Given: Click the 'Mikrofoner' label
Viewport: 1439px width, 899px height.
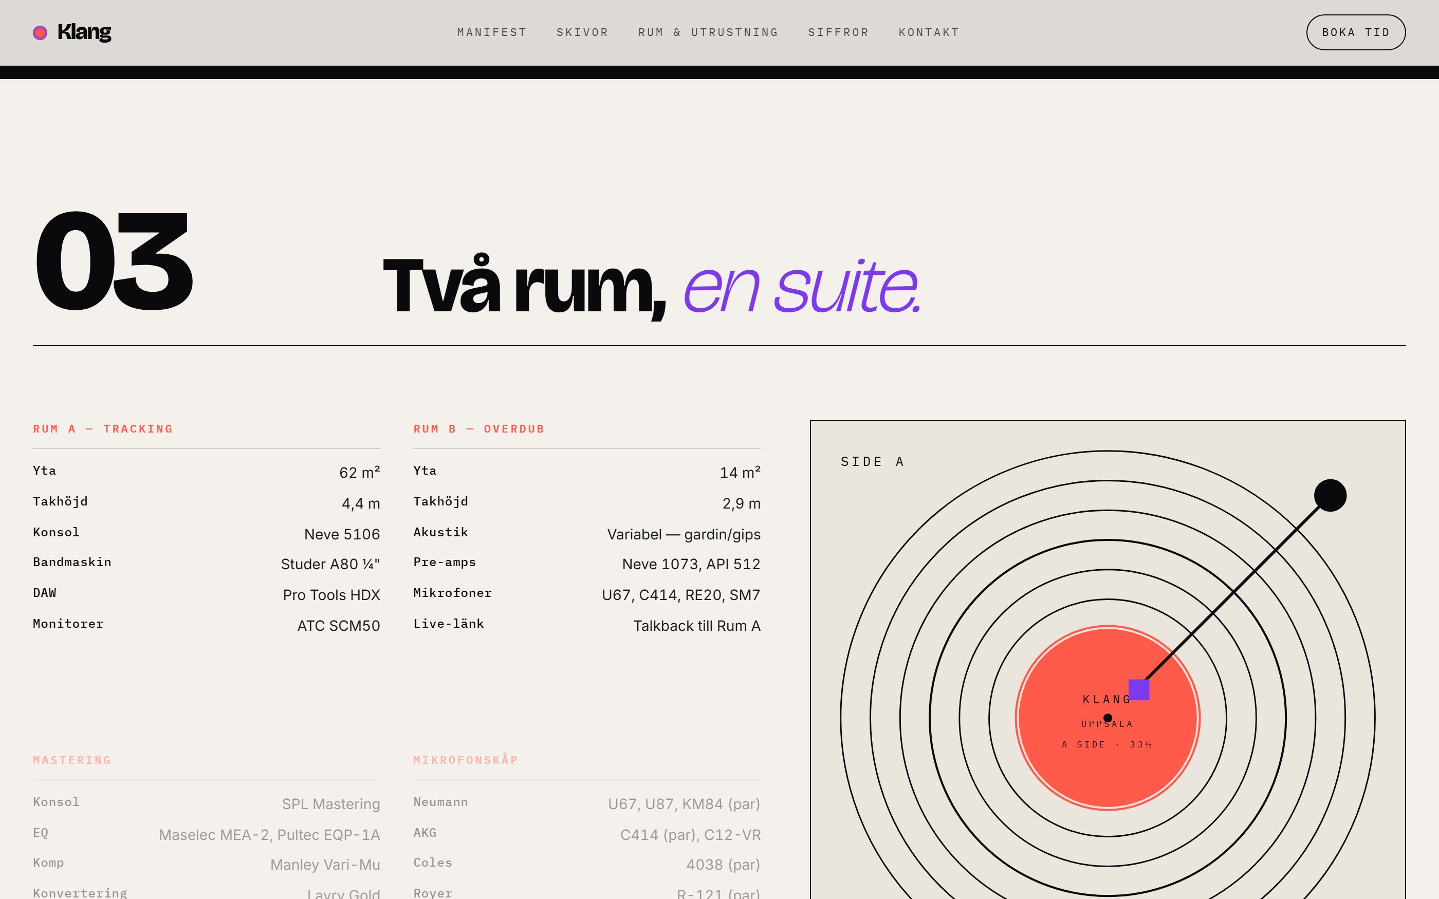Looking at the screenshot, I should pos(452,593).
